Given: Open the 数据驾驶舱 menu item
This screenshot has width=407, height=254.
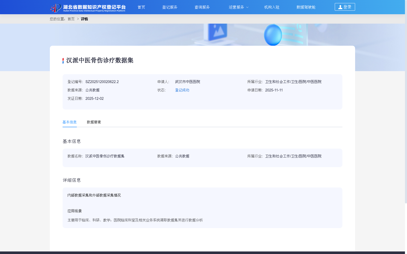Looking at the screenshot, I should coord(306,7).
